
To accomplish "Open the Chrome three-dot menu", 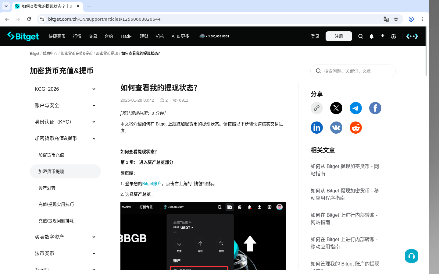I will click(422, 19).
